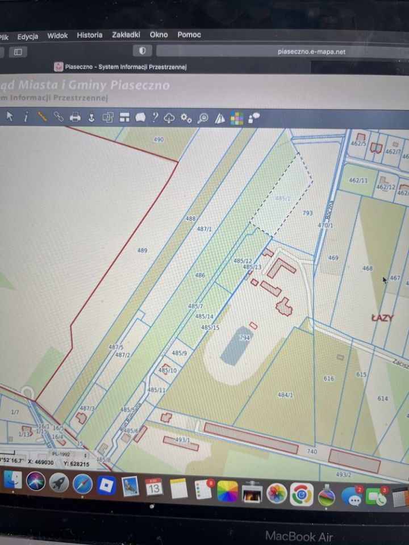Click the cloud download icon
Image resolution: width=409 pixels, height=545 pixels.
tap(169, 118)
